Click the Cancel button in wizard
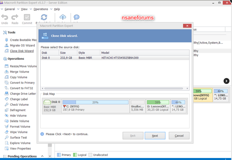Screen dimensions: 232x160 click(x=179, y=135)
